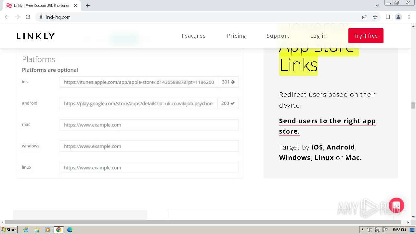Image resolution: width=416 pixels, height=234 pixels.
Task: Launch Edge from the taskbar
Action: [x=70, y=230]
